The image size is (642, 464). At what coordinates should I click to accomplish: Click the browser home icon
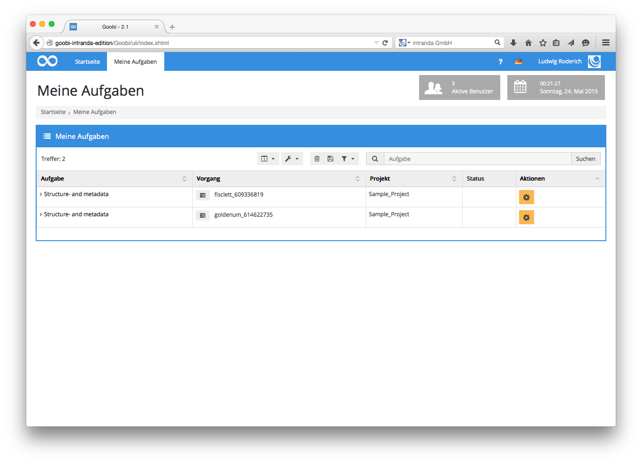[x=528, y=43]
